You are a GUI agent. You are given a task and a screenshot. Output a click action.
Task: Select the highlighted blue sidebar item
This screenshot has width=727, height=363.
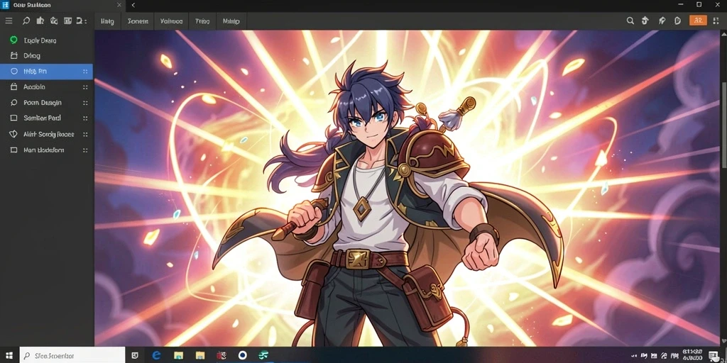[46, 72]
